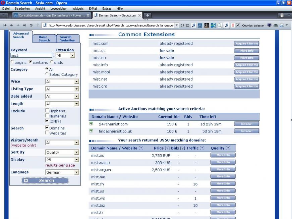Click the Search button in the form
The image size is (292, 219).
pyautogui.click(x=45, y=180)
